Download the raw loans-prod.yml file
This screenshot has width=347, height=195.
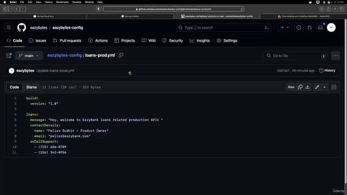(x=307, y=87)
